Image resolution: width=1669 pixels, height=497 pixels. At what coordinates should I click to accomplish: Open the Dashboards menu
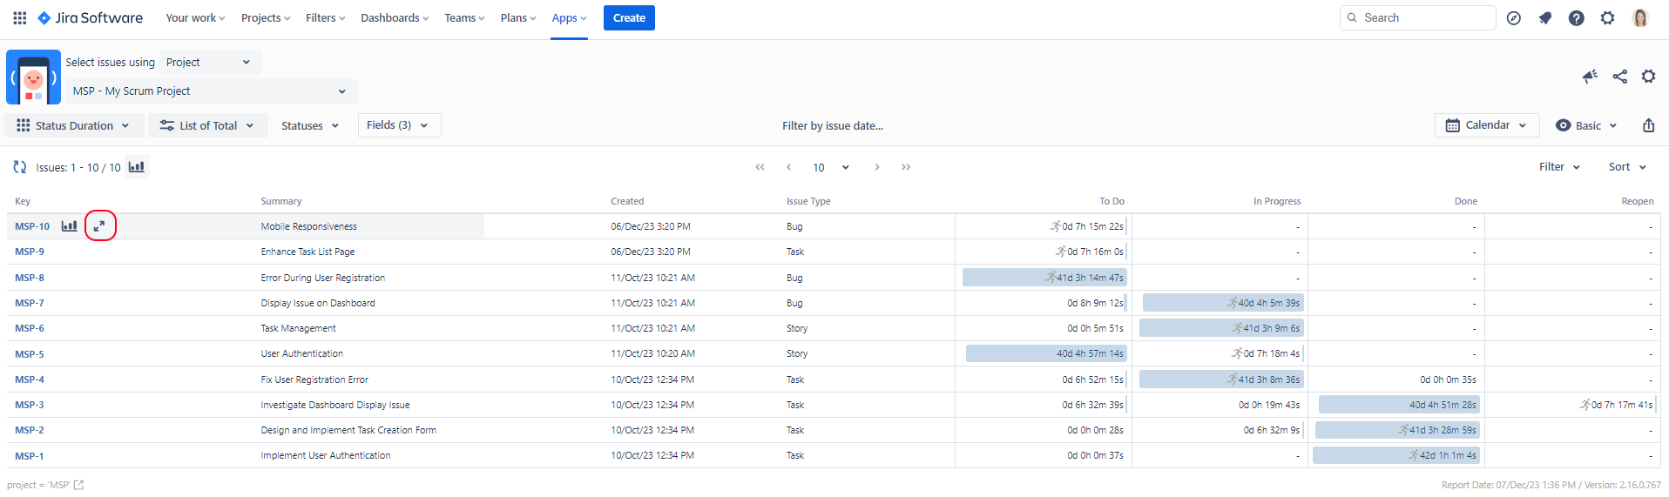(x=395, y=18)
